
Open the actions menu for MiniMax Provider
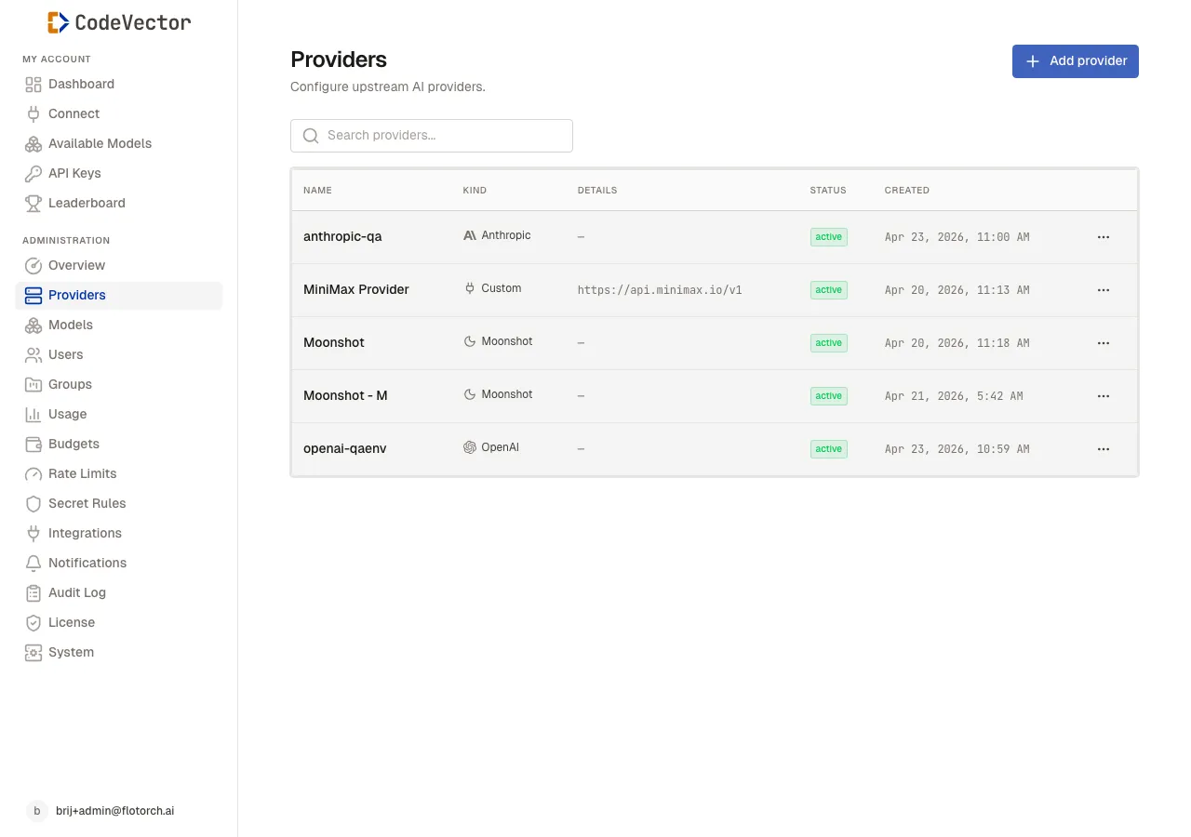[1104, 290]
